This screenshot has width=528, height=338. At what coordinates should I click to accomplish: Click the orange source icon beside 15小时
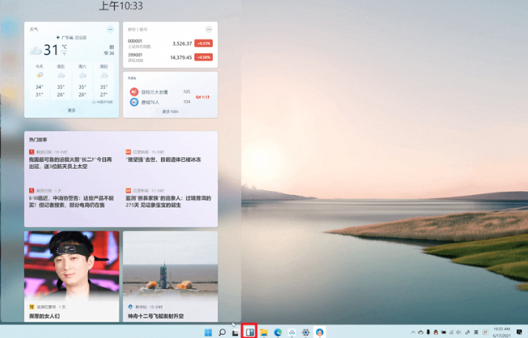click(128, 152)
